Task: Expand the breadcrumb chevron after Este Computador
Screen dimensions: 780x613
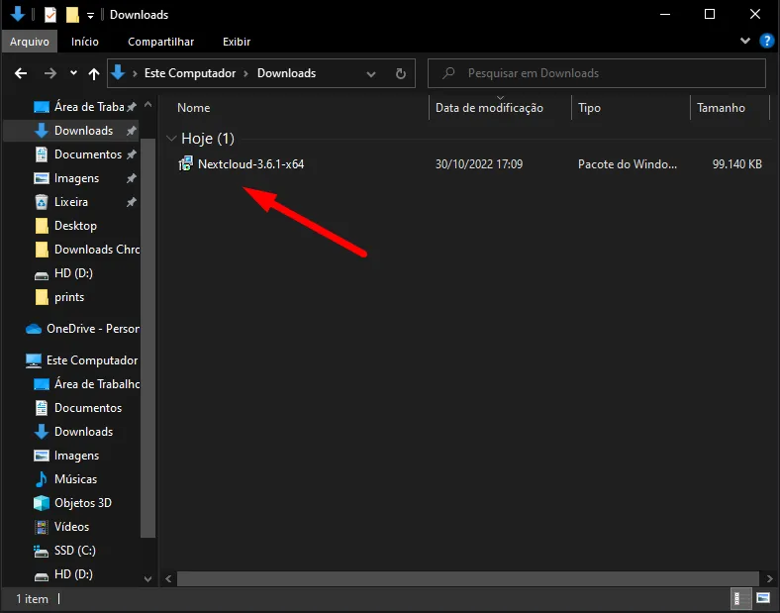Action: point(246,73)
